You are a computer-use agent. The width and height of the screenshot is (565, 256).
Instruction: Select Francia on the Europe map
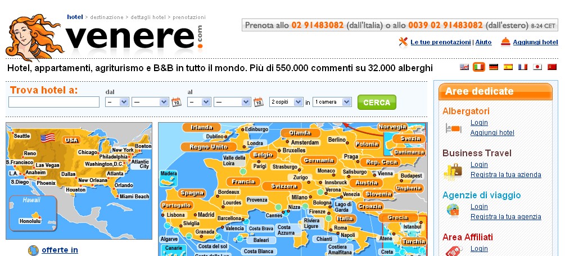tap(244, 182)
